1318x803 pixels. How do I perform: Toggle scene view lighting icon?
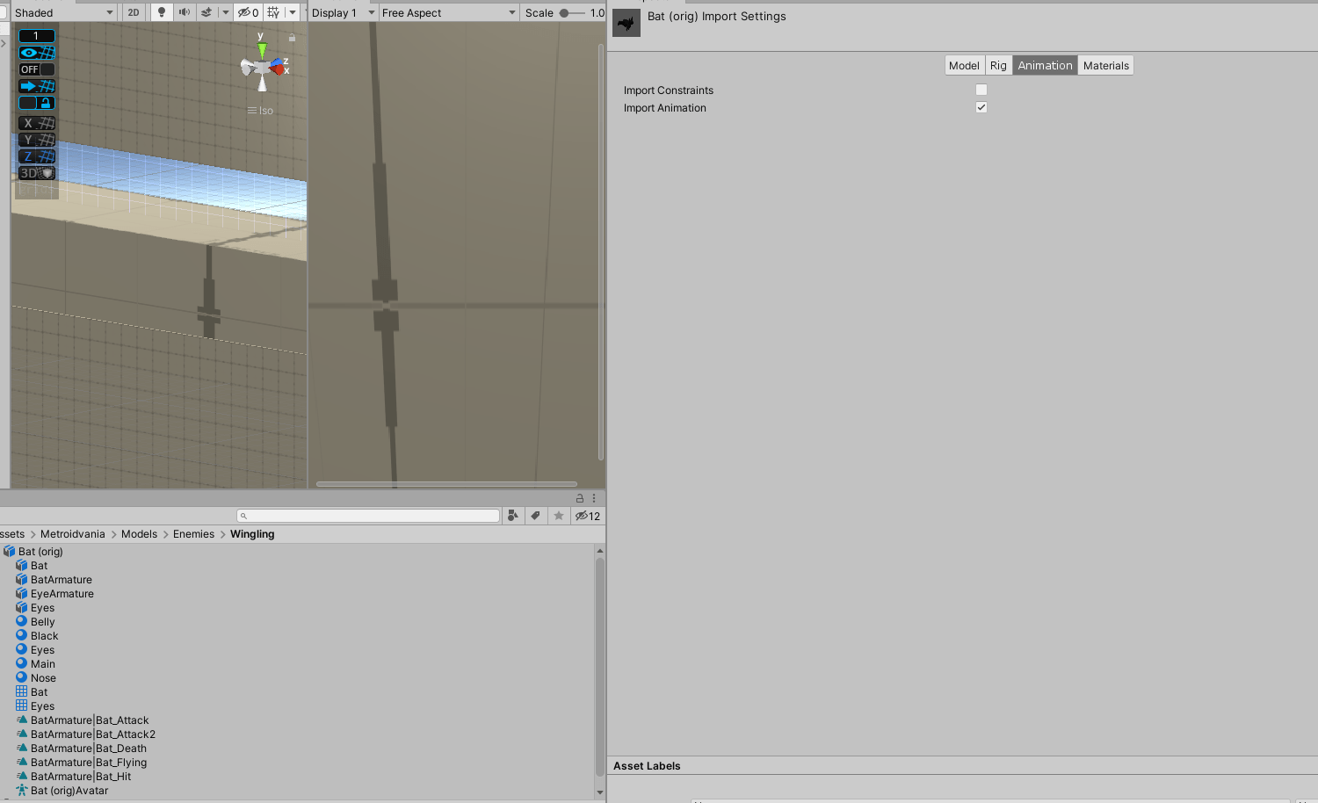click(x=161, y=11)
